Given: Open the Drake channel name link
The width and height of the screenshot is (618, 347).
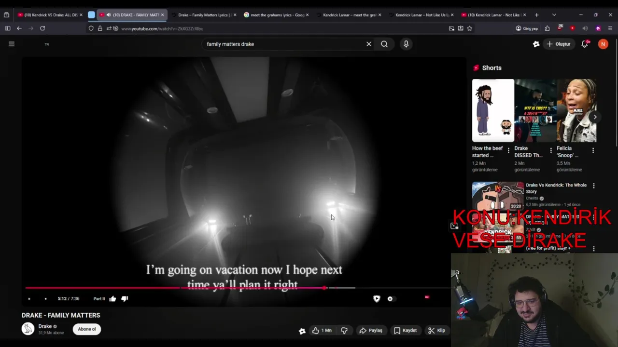Looking at the screenshot, I should 45,326.
